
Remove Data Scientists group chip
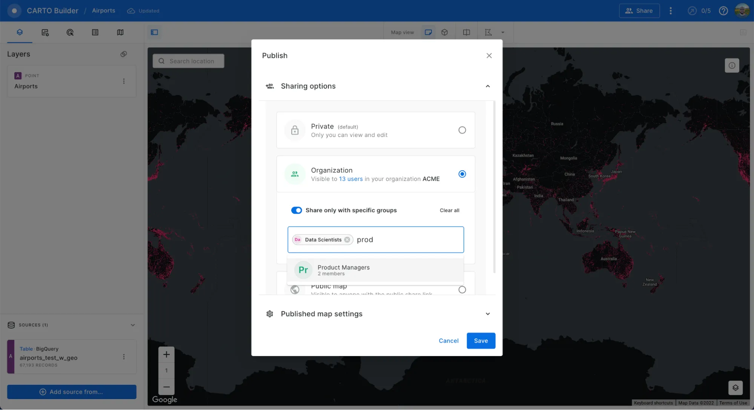tap(347, 240)
